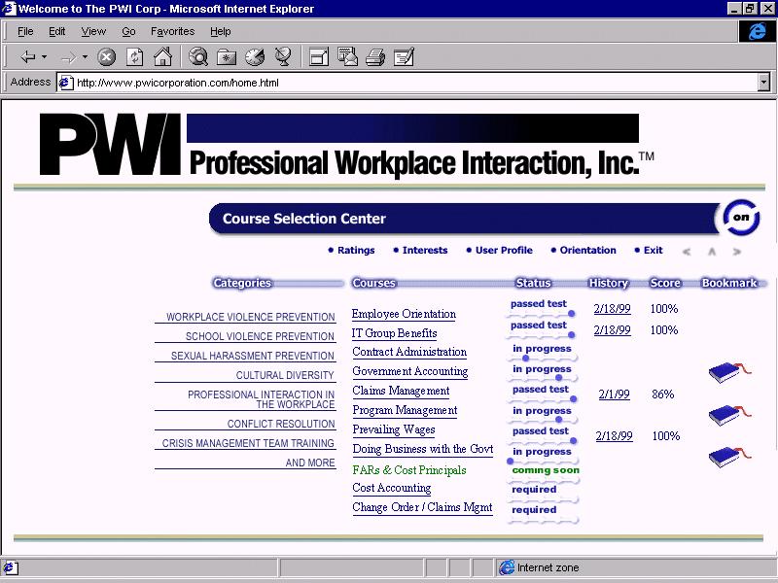Refresh the current page
The width and height of the screenshot is (778, 583).
pyautogui.click(x=135, y=57)
